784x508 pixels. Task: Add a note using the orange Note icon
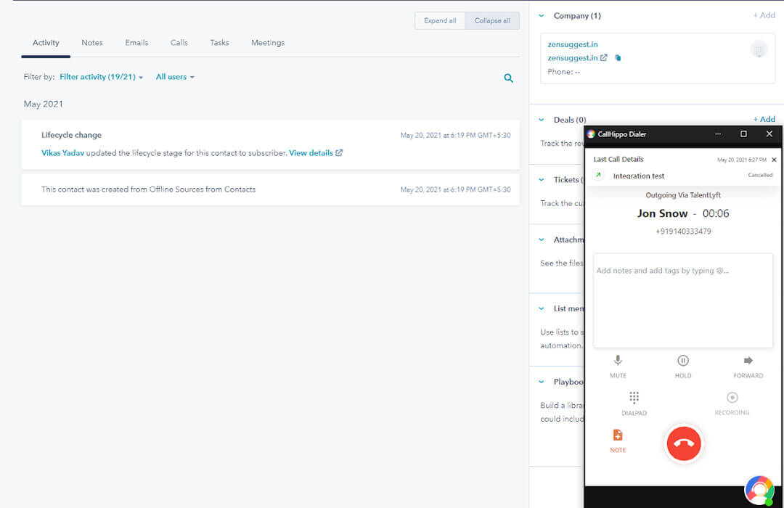618,435
